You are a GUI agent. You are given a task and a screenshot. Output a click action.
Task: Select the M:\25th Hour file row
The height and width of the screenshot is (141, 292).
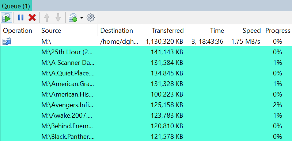pyautogui.click(x=146, y=52)
